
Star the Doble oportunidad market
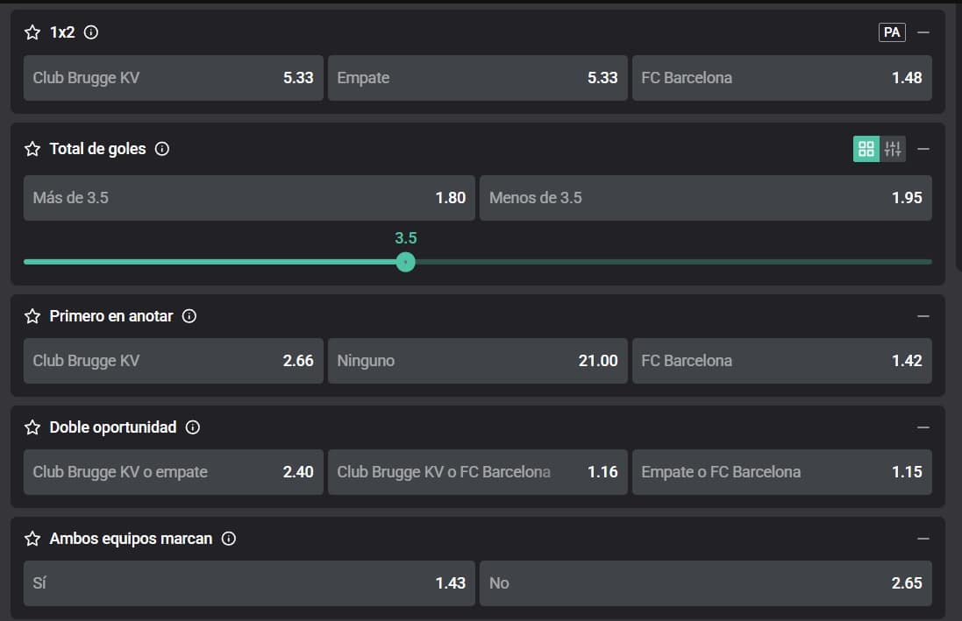click(x=32, y=427)
